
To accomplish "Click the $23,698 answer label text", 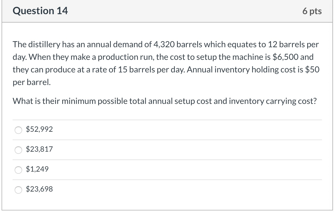I will (x=39, y=189).
